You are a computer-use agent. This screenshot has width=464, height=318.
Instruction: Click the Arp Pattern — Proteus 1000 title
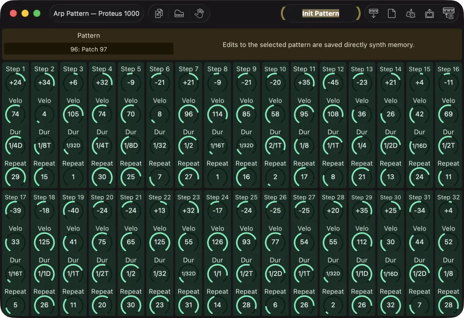(96, 14)
